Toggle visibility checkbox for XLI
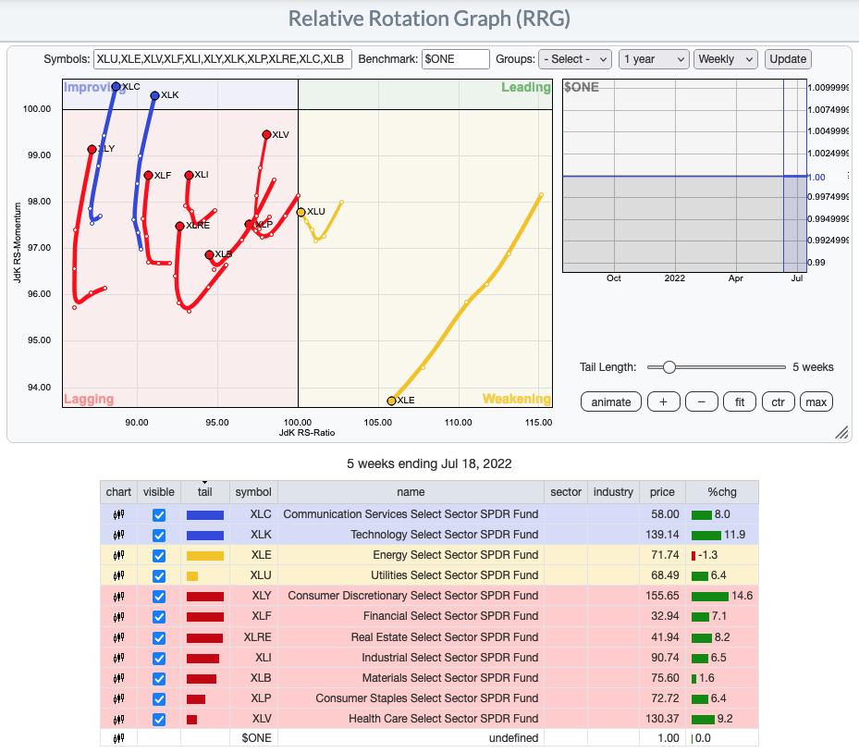The height and width of the screenshot is (753, 859). 159,658
